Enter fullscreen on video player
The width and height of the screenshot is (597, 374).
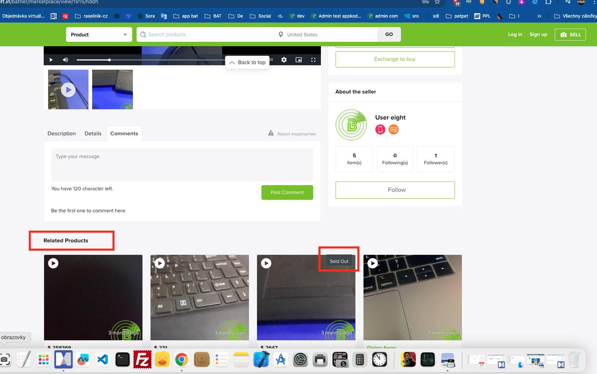[x=313, y=60]
